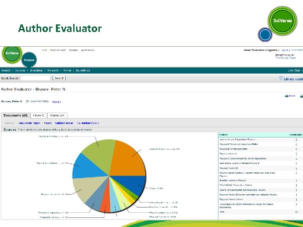This screenshot has height=227, width=303.
Task: Click the 'Others' pie chart label
Action: pyautogui.click(x=156, y=188)
